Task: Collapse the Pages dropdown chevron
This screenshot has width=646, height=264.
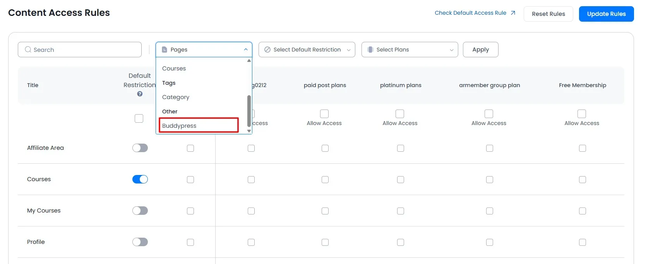Action: point(246,50)
